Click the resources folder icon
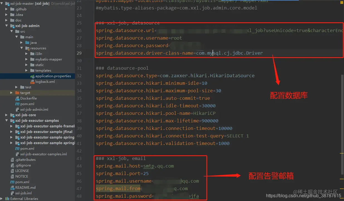Viewport: 344px width, 201px height. [x=27, y=48]
